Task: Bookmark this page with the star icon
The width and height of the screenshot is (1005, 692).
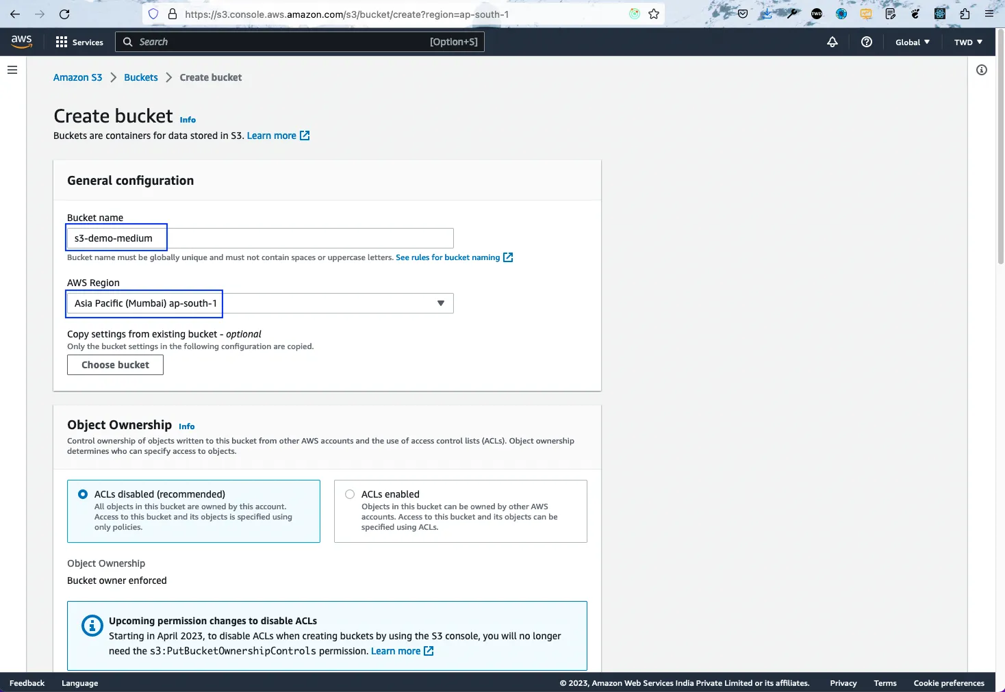Action: point(654,14)
